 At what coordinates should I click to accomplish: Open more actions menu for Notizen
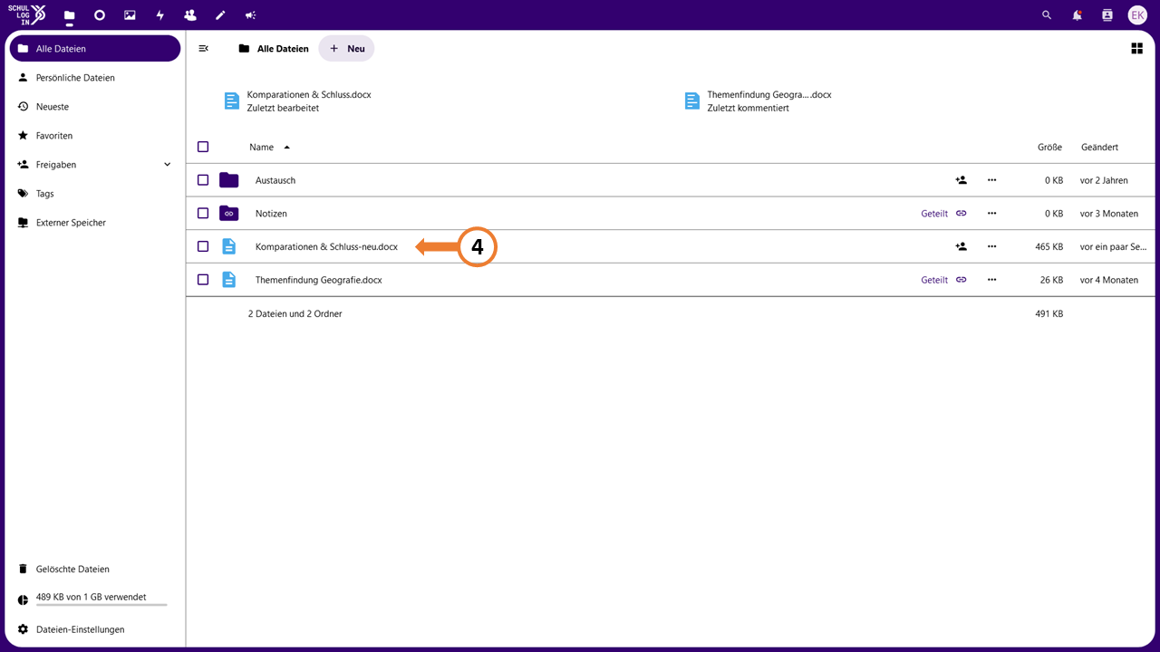click(x=991, y=214)
